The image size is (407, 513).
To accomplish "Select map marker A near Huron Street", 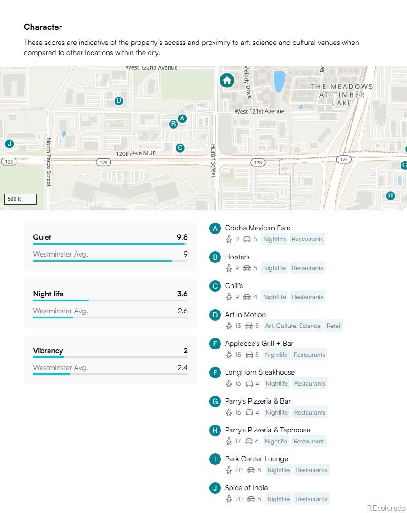I will pyautogui.click(x=182, y=119).
